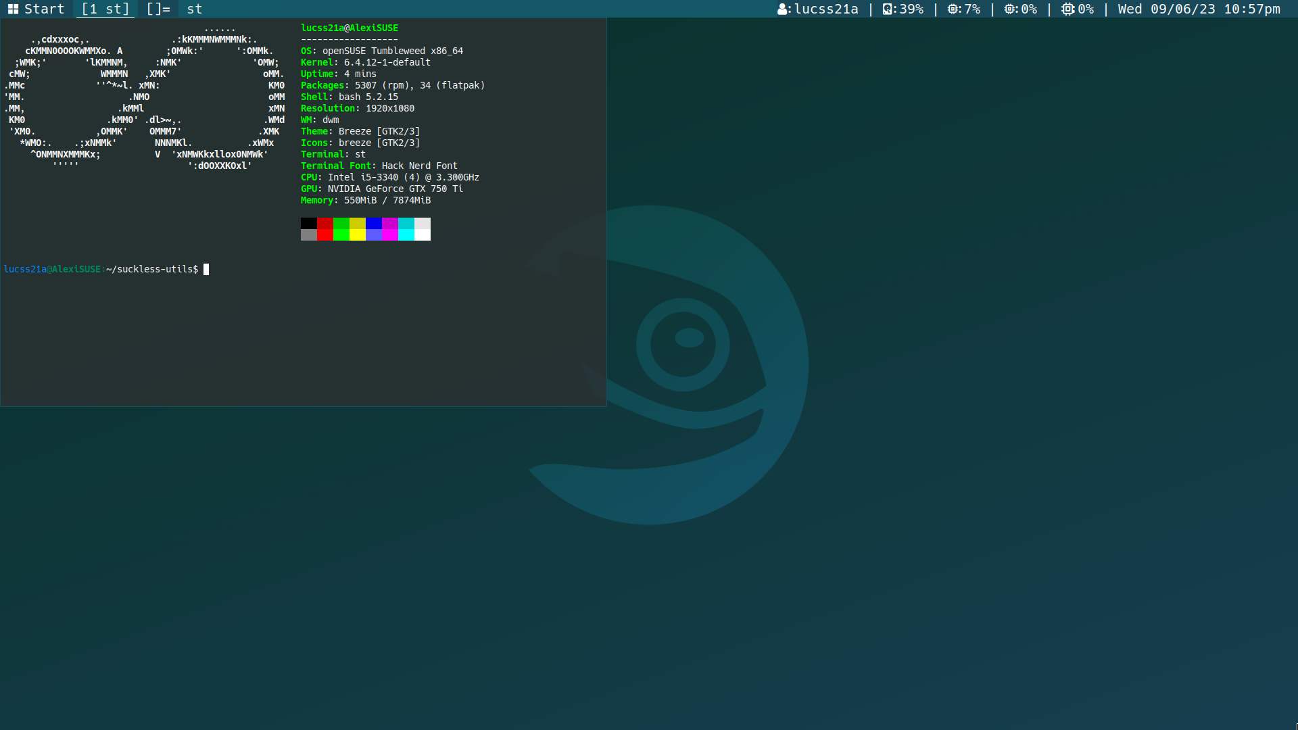Click the Theme: Breeze [GTK2/3] line
This screenshot has height=730, width=1298.
(x=360, y=131)
